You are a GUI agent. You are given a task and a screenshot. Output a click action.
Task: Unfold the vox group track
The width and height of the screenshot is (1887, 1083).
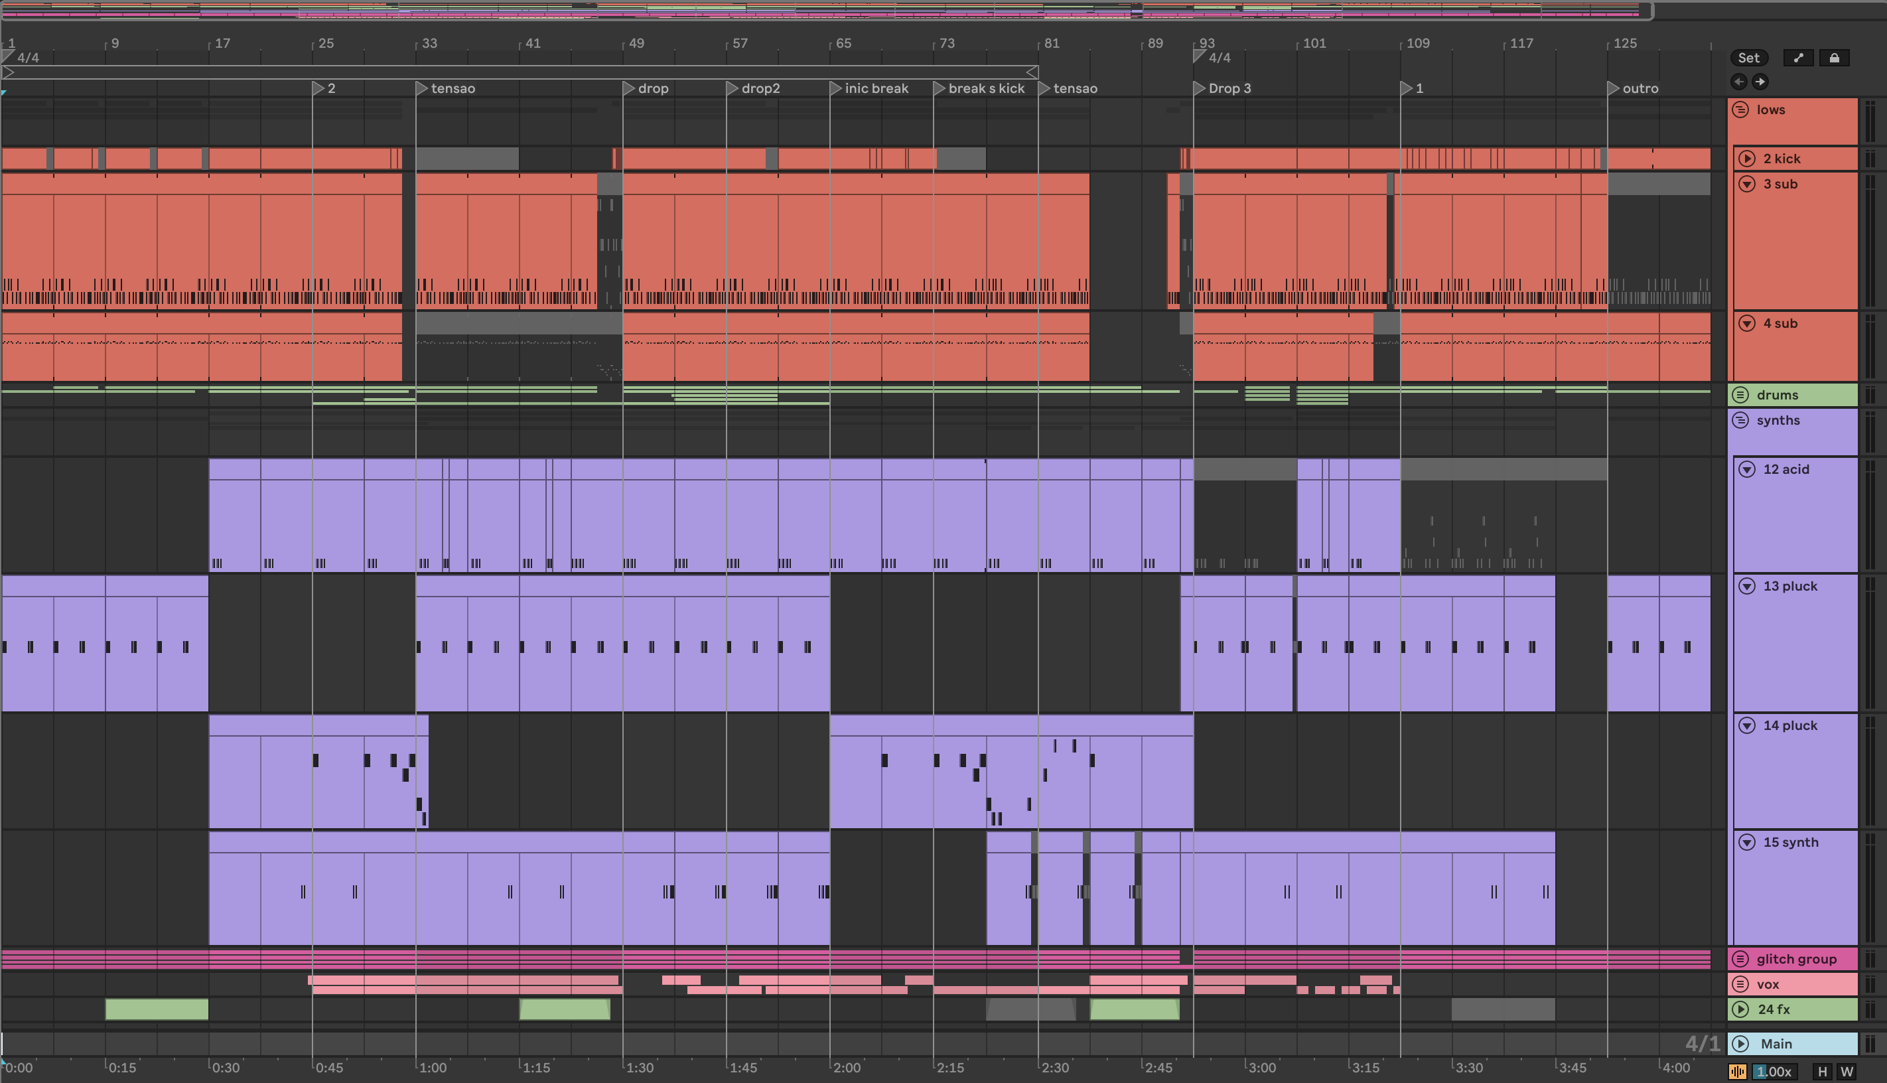pos(1740,984)
